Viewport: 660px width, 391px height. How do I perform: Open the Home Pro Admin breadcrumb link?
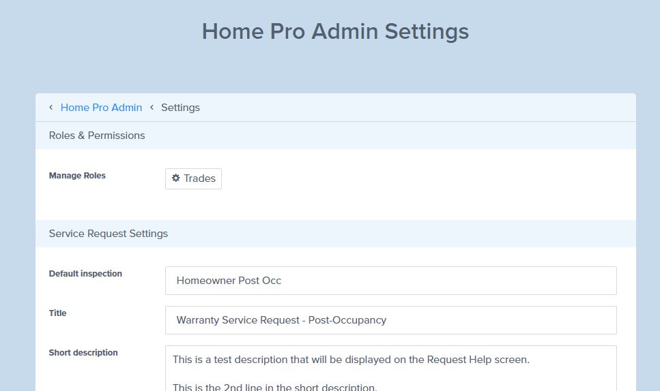101,108
